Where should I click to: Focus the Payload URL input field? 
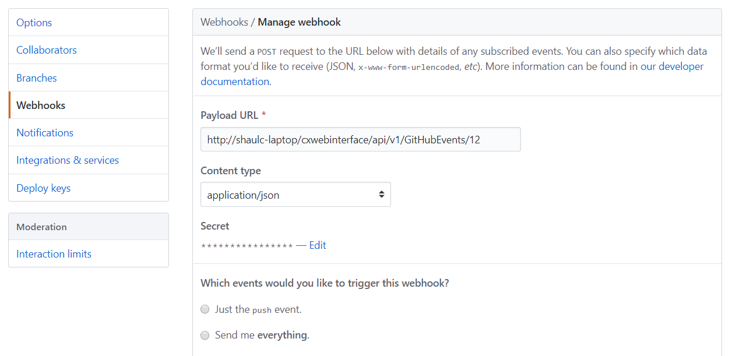click(x=360, y=139)
